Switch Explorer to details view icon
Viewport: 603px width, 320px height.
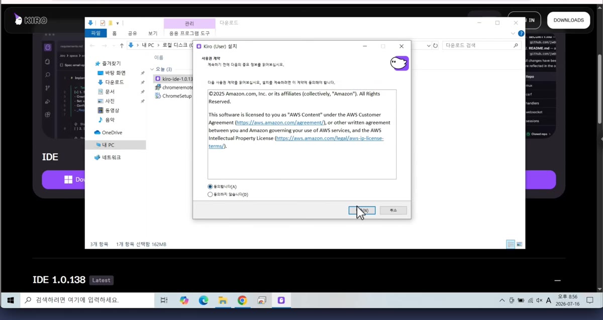coord(511,244)
